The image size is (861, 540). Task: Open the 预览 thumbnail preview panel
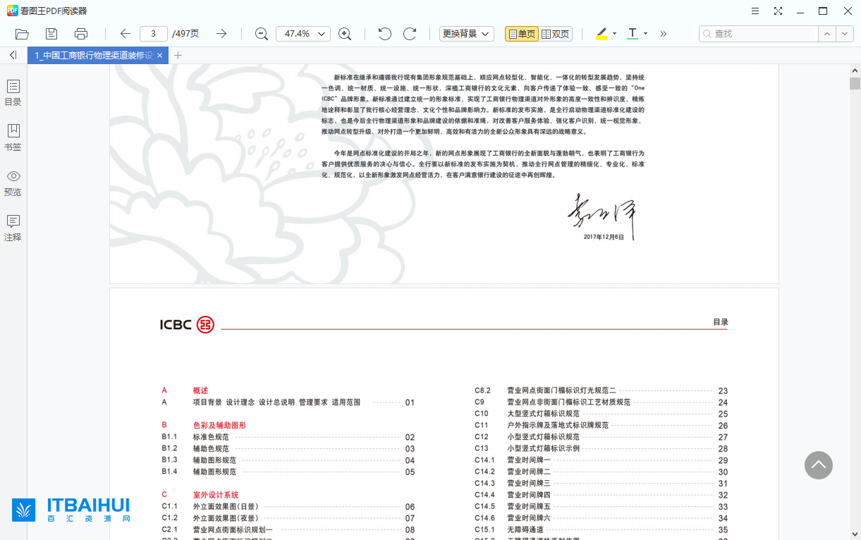pos(13,183)
